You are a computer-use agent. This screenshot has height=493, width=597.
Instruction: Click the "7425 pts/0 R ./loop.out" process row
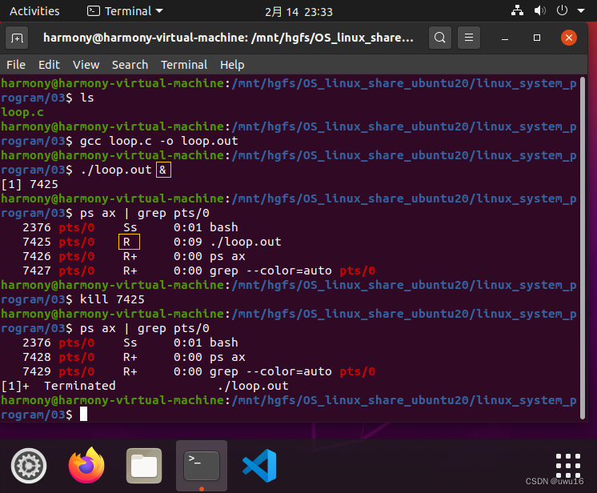(151, 242)
